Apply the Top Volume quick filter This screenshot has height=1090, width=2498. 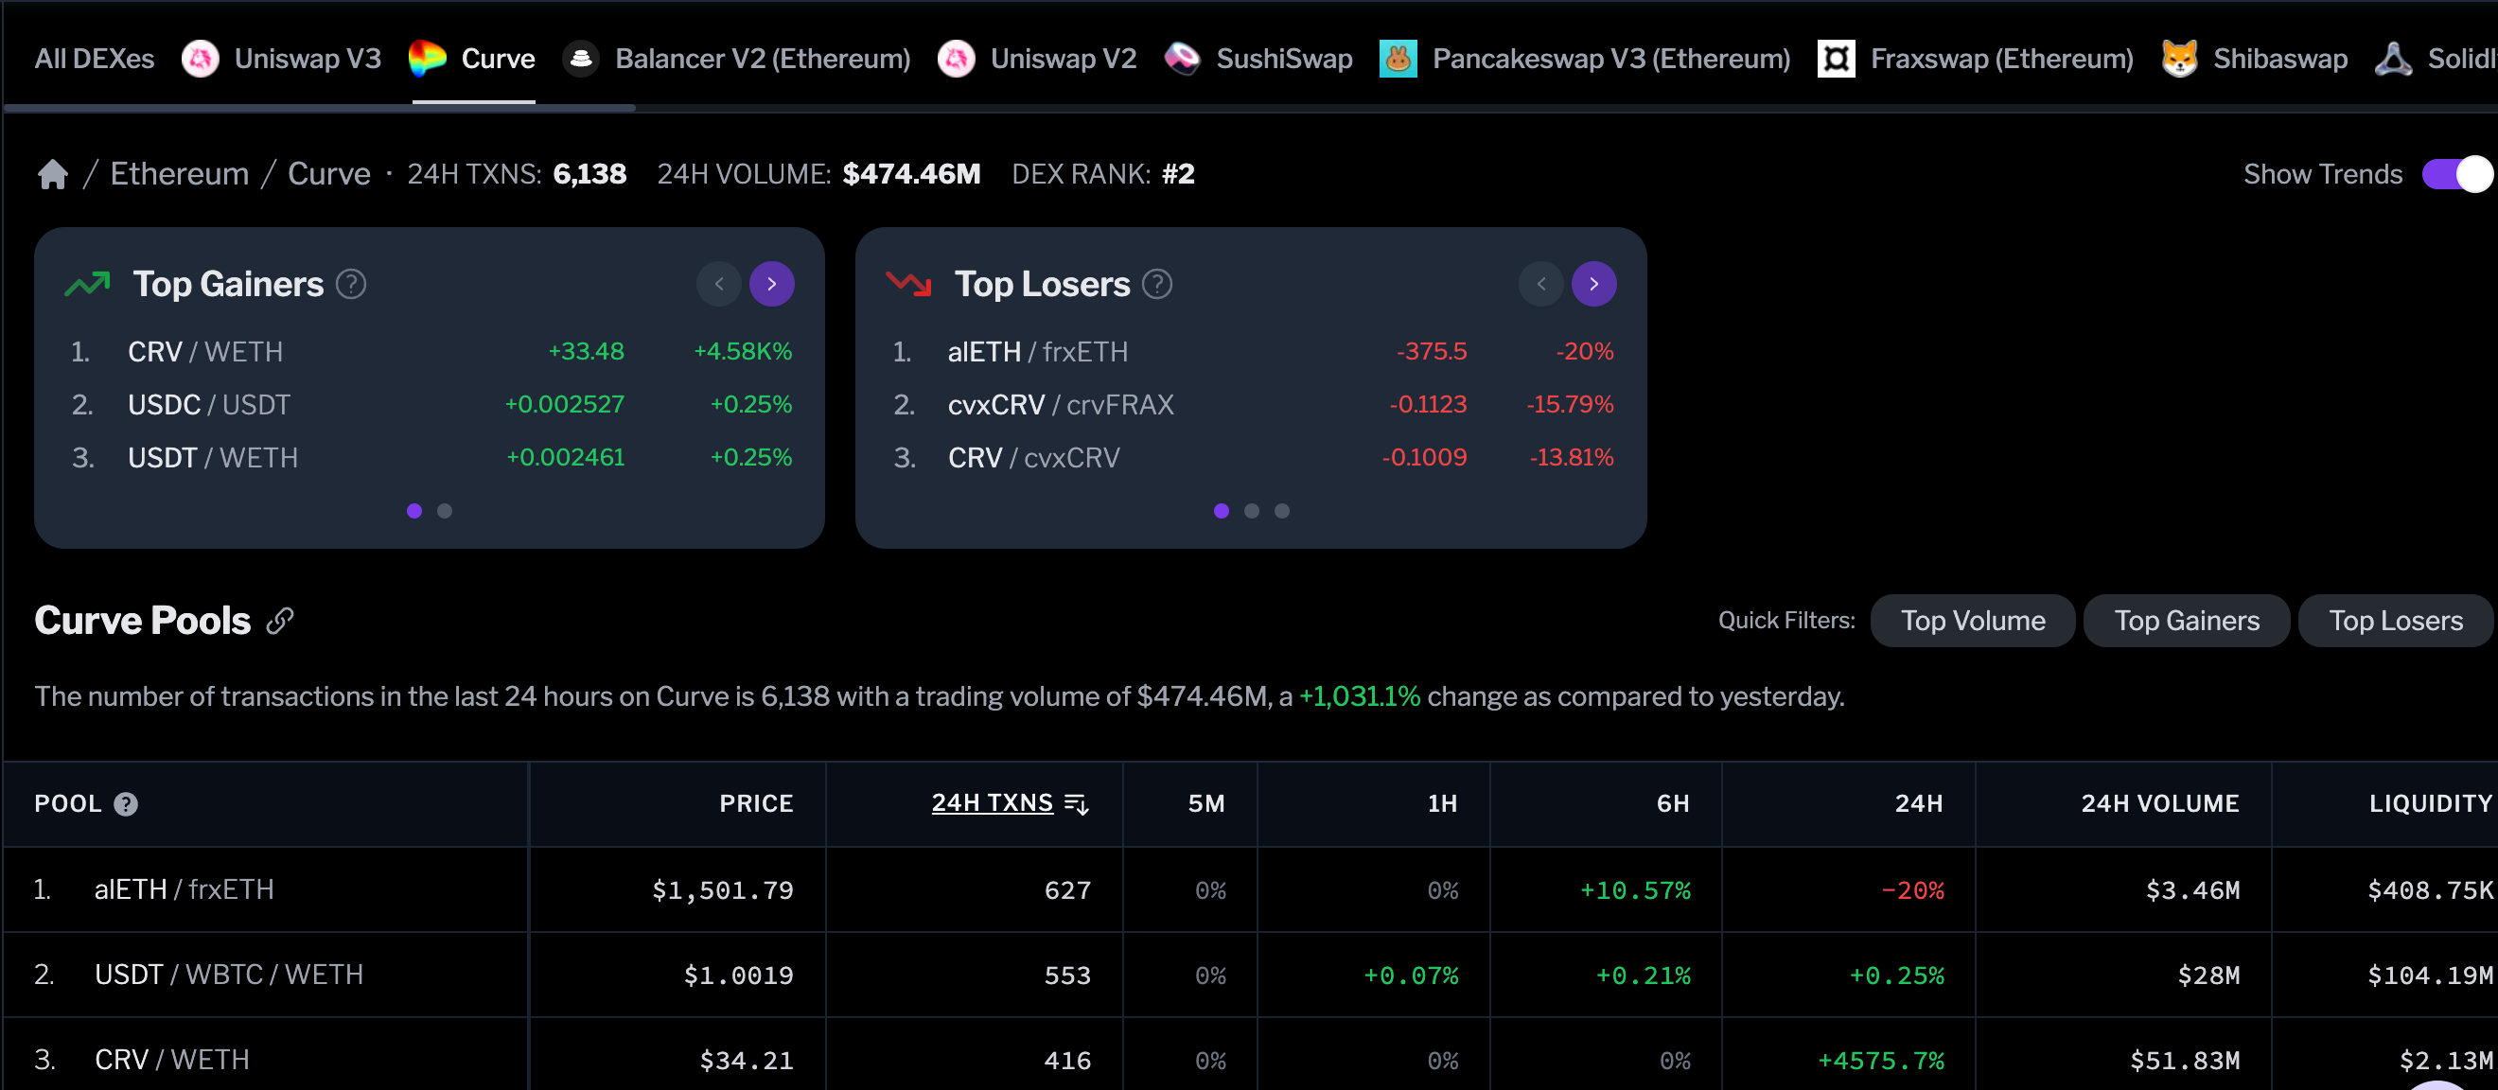1973,621
